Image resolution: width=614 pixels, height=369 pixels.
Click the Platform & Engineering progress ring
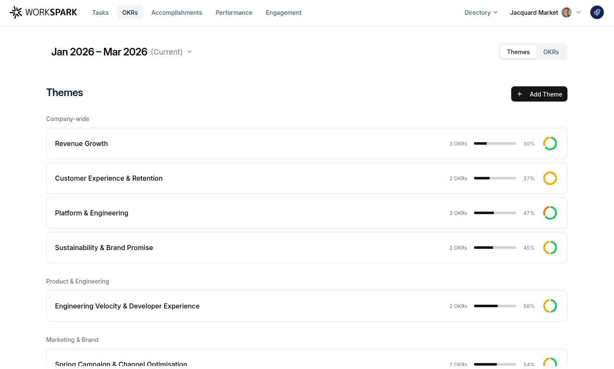550,213
